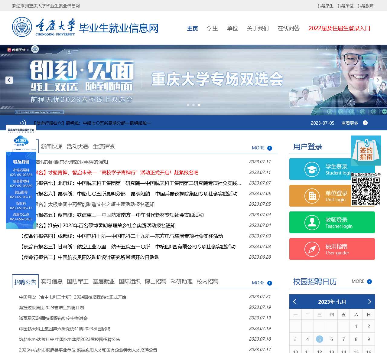Click the MORE arrow icon for news section

pyautogui.click(x=270, y=148)
